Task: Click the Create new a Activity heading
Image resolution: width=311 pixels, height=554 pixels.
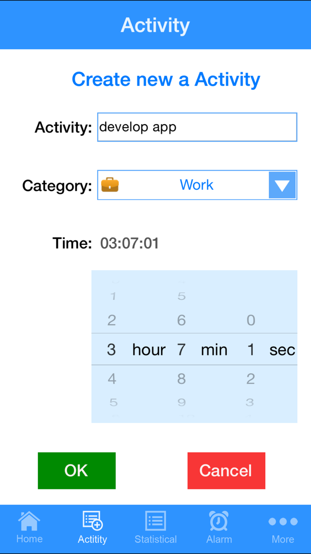Action: coord(166,79)
